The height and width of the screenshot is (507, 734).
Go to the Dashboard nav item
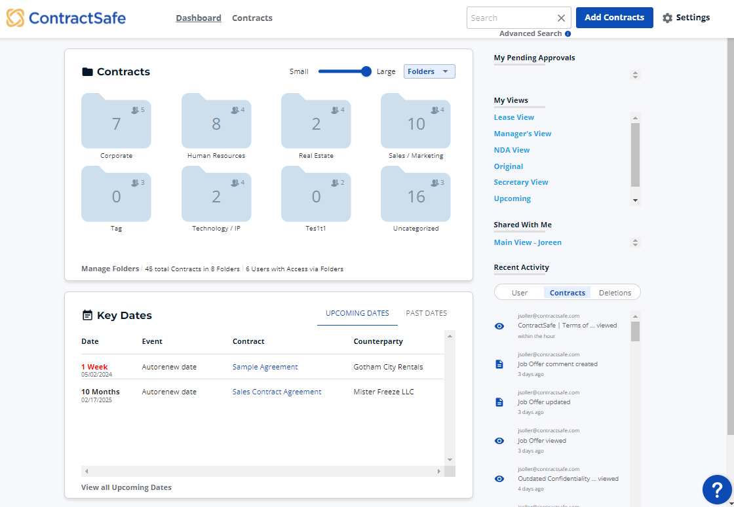point(199,18)
